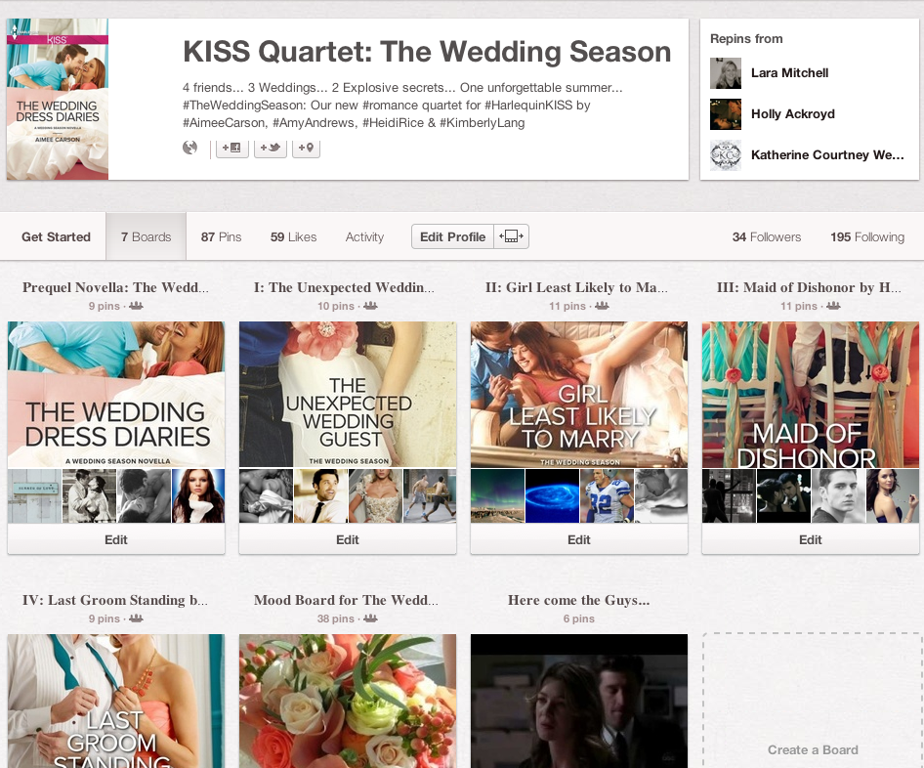This screenshot has width=924, height=768.
Task: Open Holly Ackroyd's profile link
Action: [x=792, y=113]
